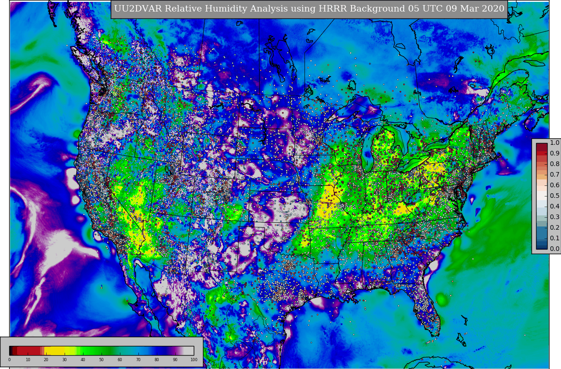Click the 90 tick label on humidity colorbar
The image size is (561, 369).
(175, 360)
